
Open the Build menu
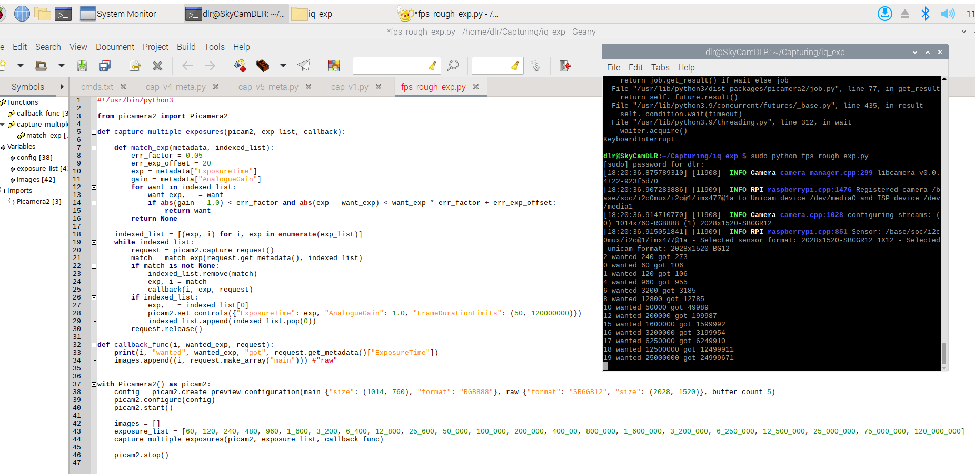point(186,47)
